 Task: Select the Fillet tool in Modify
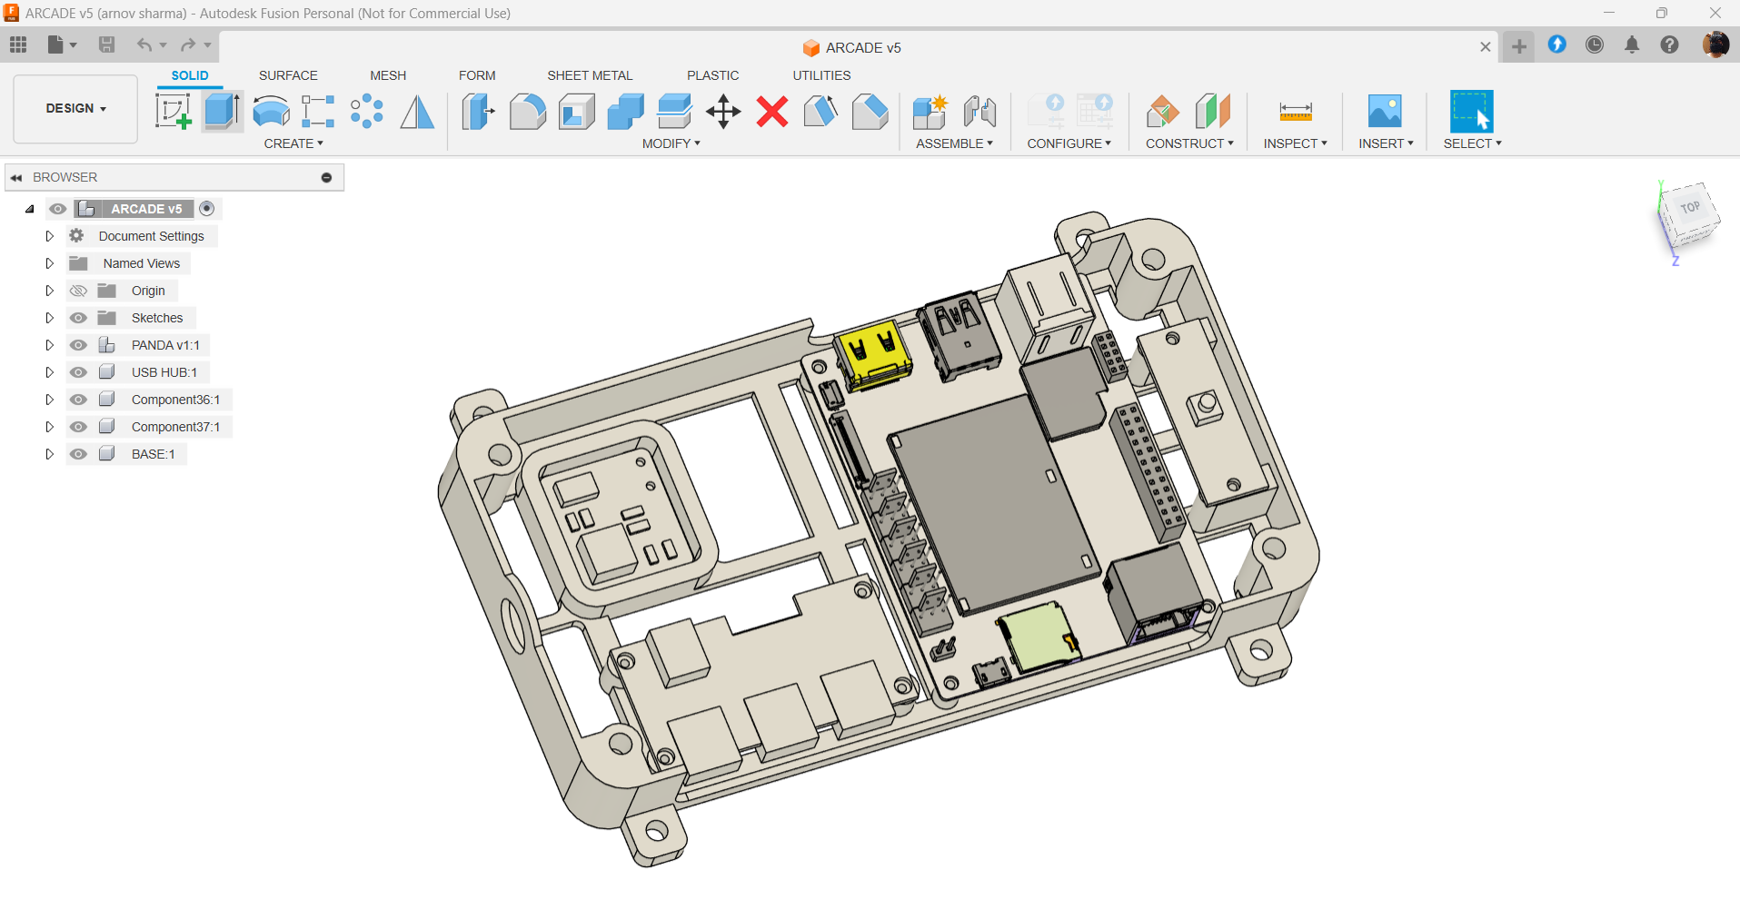[x=528, y=112]
